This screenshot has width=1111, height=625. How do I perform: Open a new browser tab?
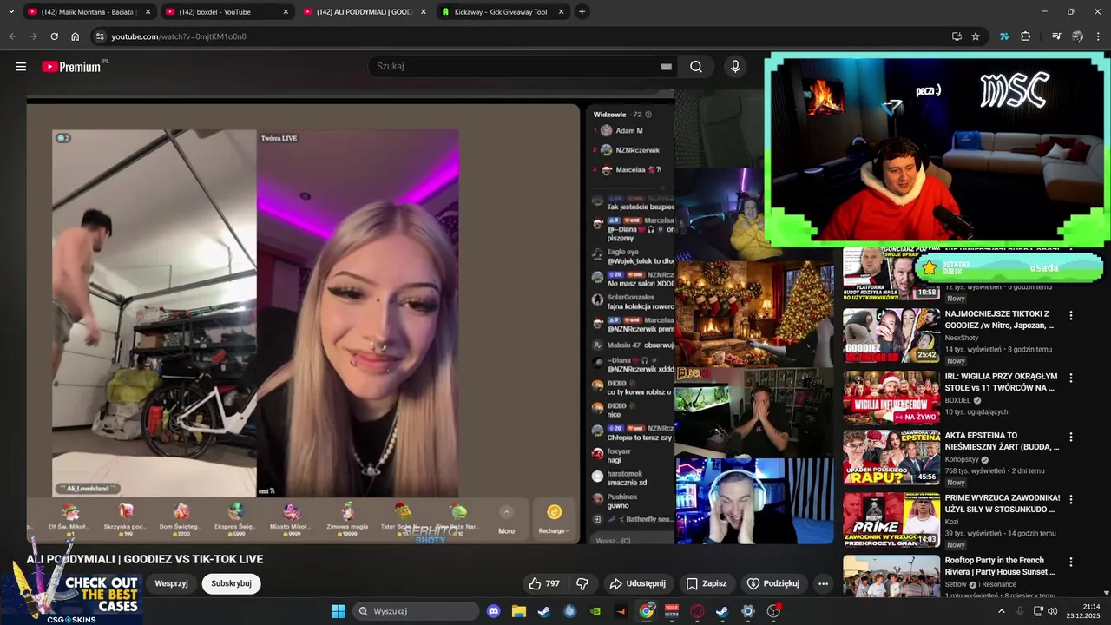point(582,12)
